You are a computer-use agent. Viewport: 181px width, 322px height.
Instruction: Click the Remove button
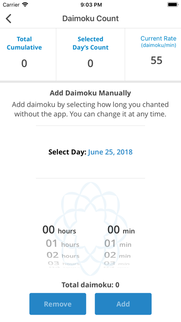58,304
